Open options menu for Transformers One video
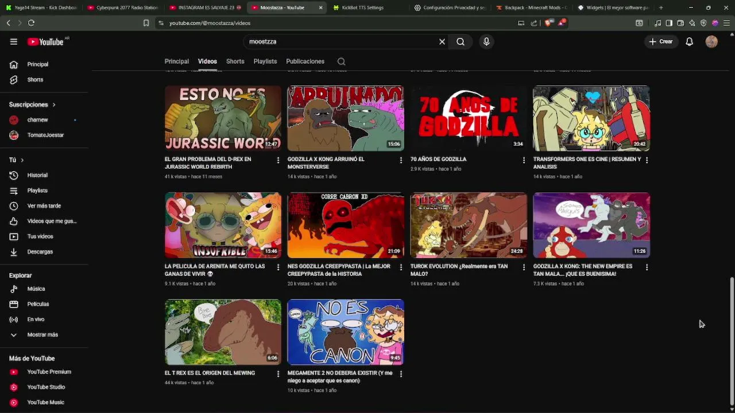Viewport: 735px width, 413px height. 647,160
